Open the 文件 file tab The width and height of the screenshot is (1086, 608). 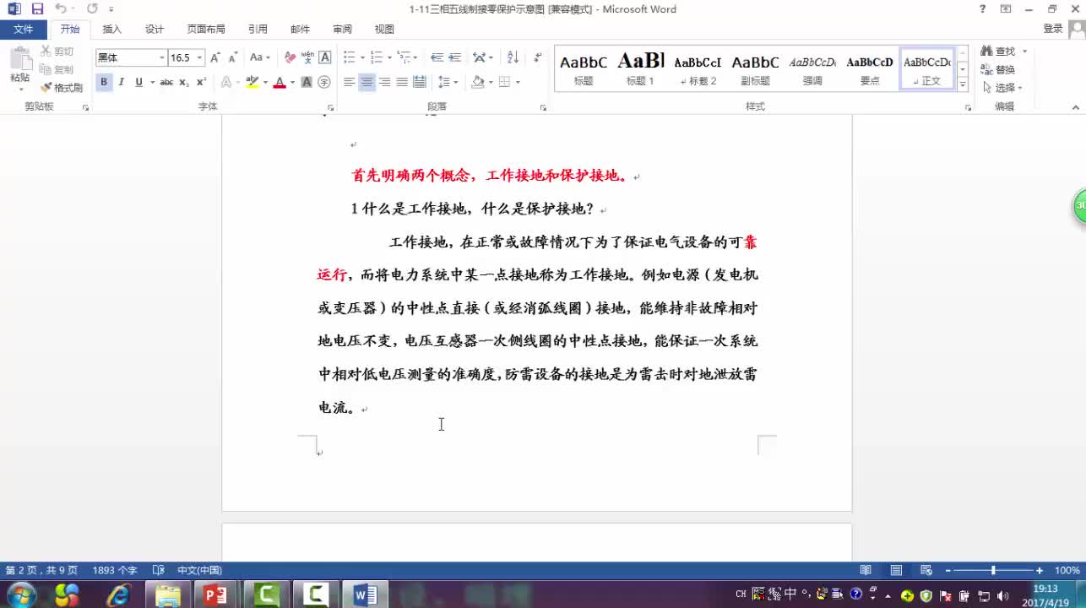(24, 29)
